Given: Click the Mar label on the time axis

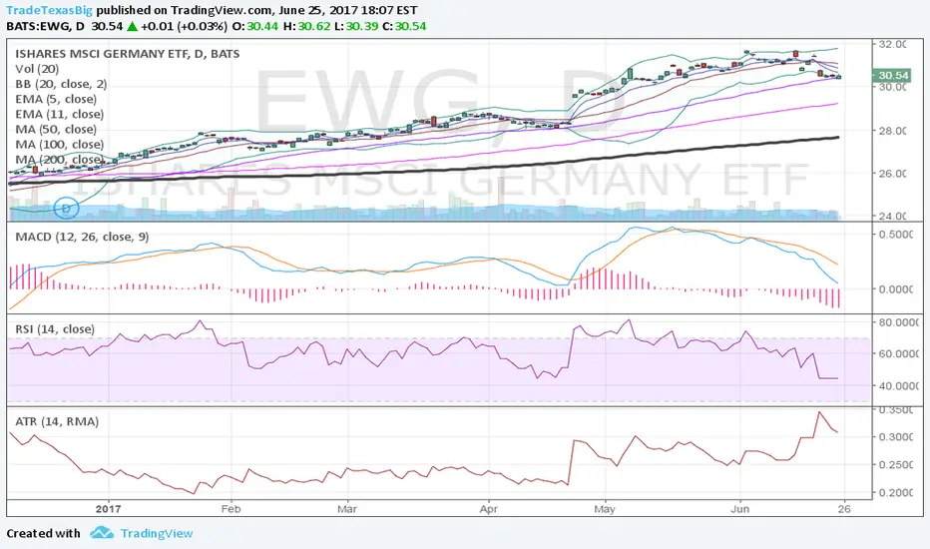Looking at the screenshot, I should coord(347,509).
